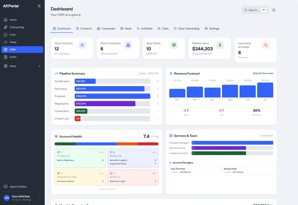
Task: Click the Open Deals handshake icon
Action: [x=174, y=45]
